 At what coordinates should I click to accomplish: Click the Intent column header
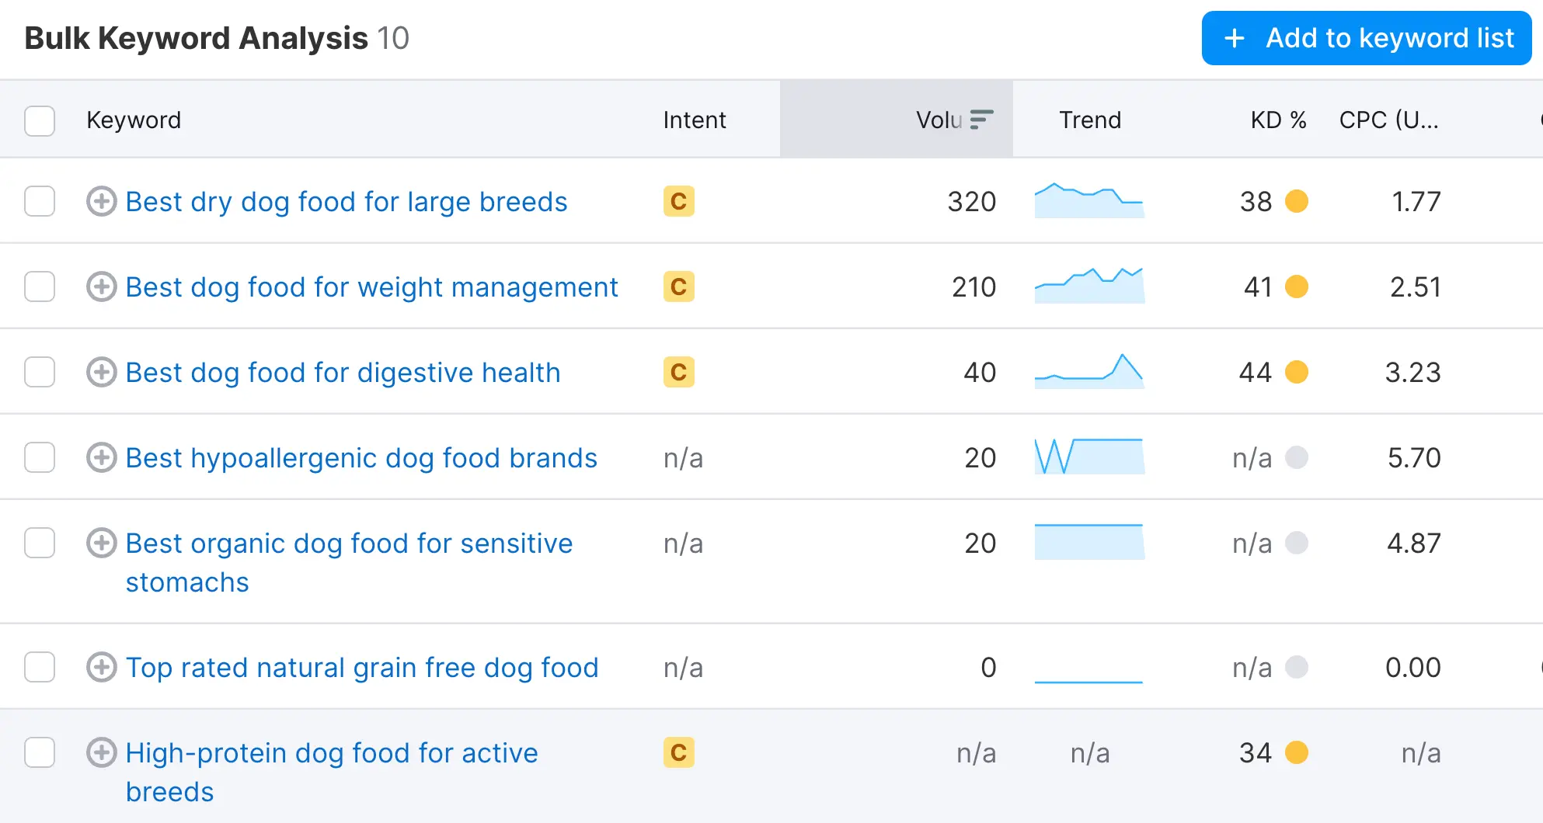694,120
